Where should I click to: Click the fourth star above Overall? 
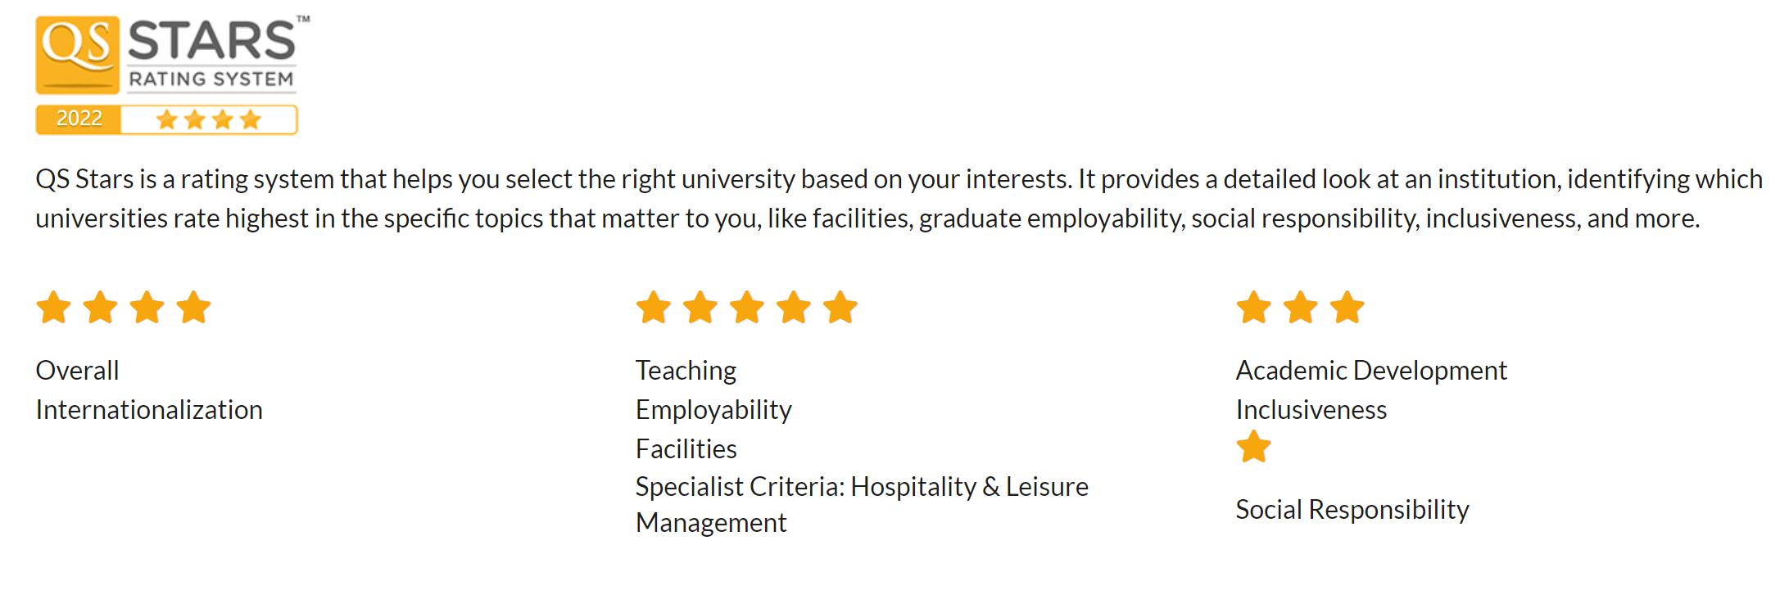tap(194, 309)
